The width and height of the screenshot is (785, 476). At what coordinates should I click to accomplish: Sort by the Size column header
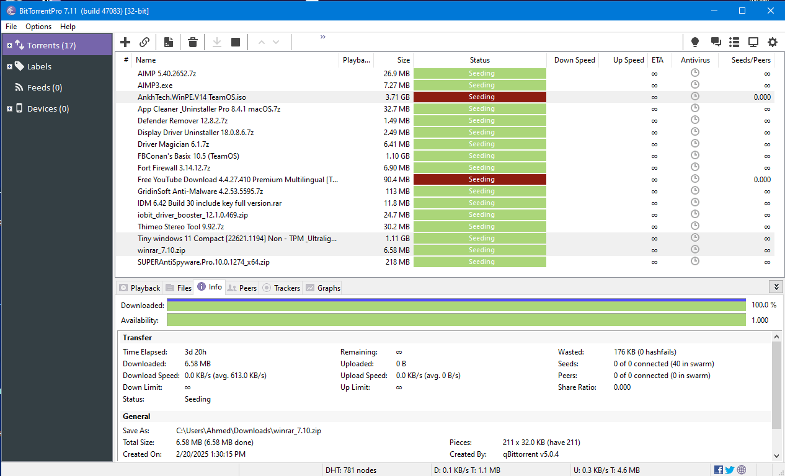click(393, 60)
